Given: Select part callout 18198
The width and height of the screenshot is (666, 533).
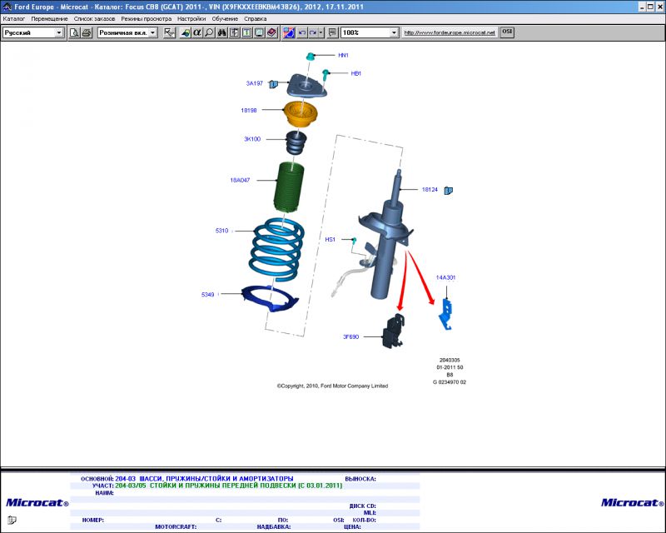Looking at the screenshot, I should (249, 110).
